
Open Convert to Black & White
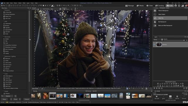(11, 88)
